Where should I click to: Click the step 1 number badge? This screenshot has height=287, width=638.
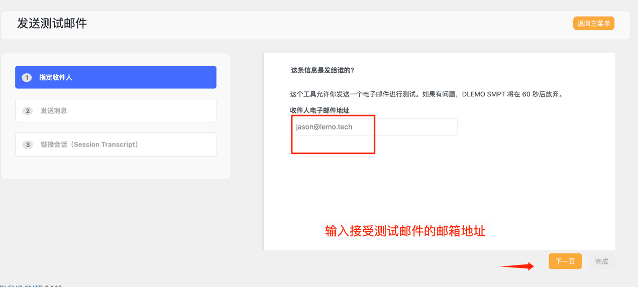tap(27, 77)
